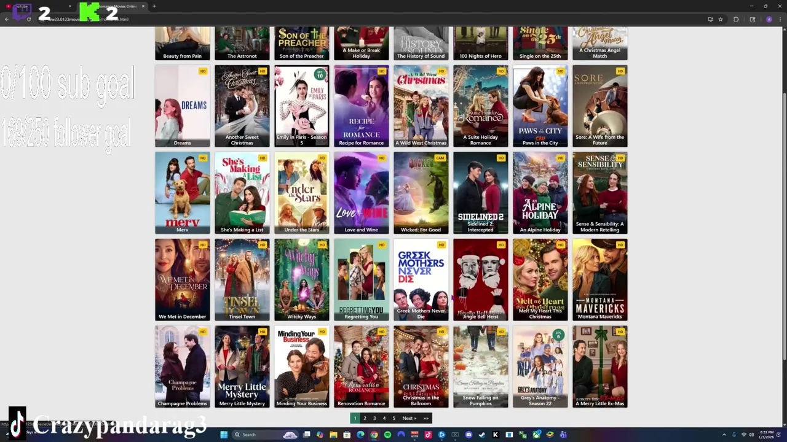The height and width of the screenshot is (442, 787).
Task: Open the Paws in the City poster
Action: point(540,106)
